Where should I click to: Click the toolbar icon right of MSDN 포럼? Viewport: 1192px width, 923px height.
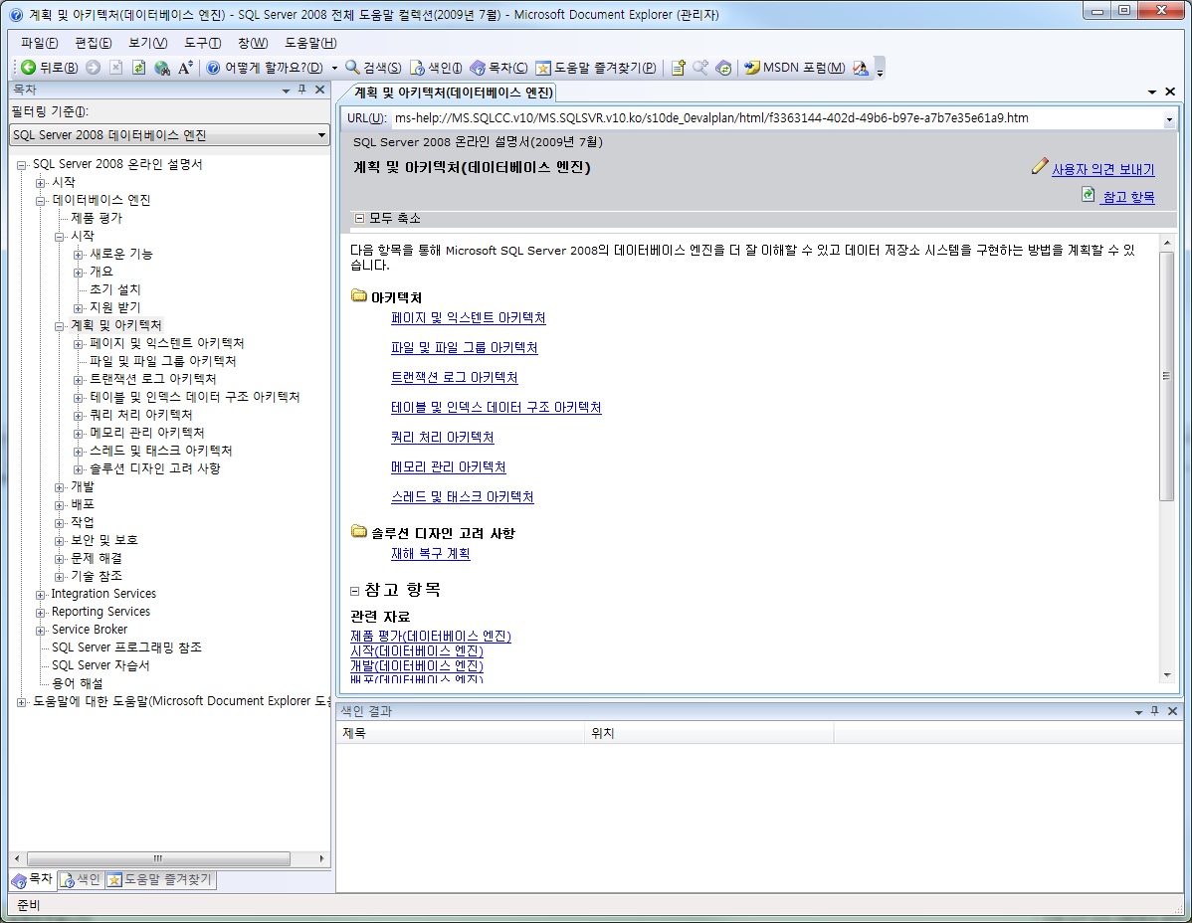pyautogui.click(x=861, y=68)
